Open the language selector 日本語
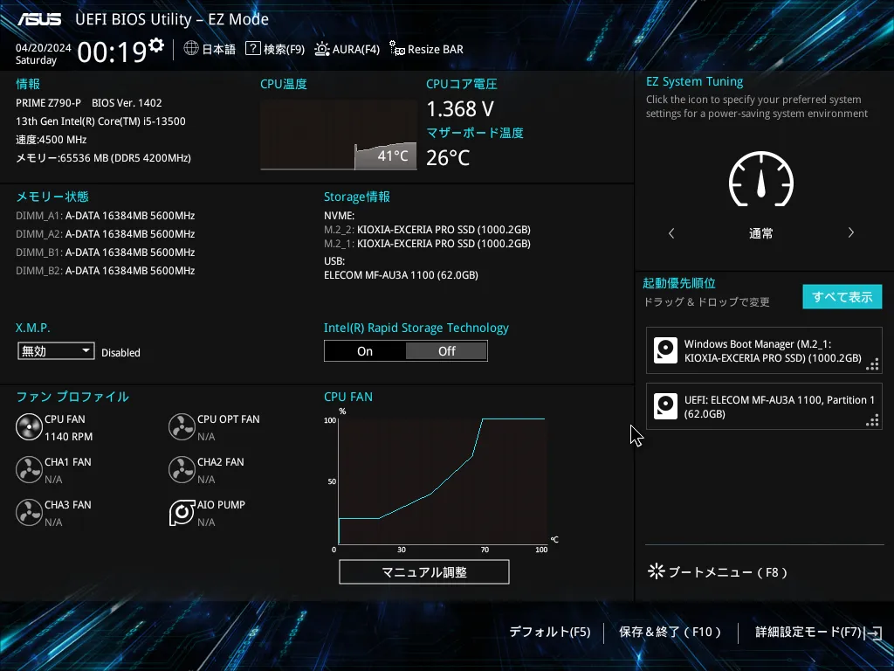Viewport: 894px width, 671px height. pos(218,50)
